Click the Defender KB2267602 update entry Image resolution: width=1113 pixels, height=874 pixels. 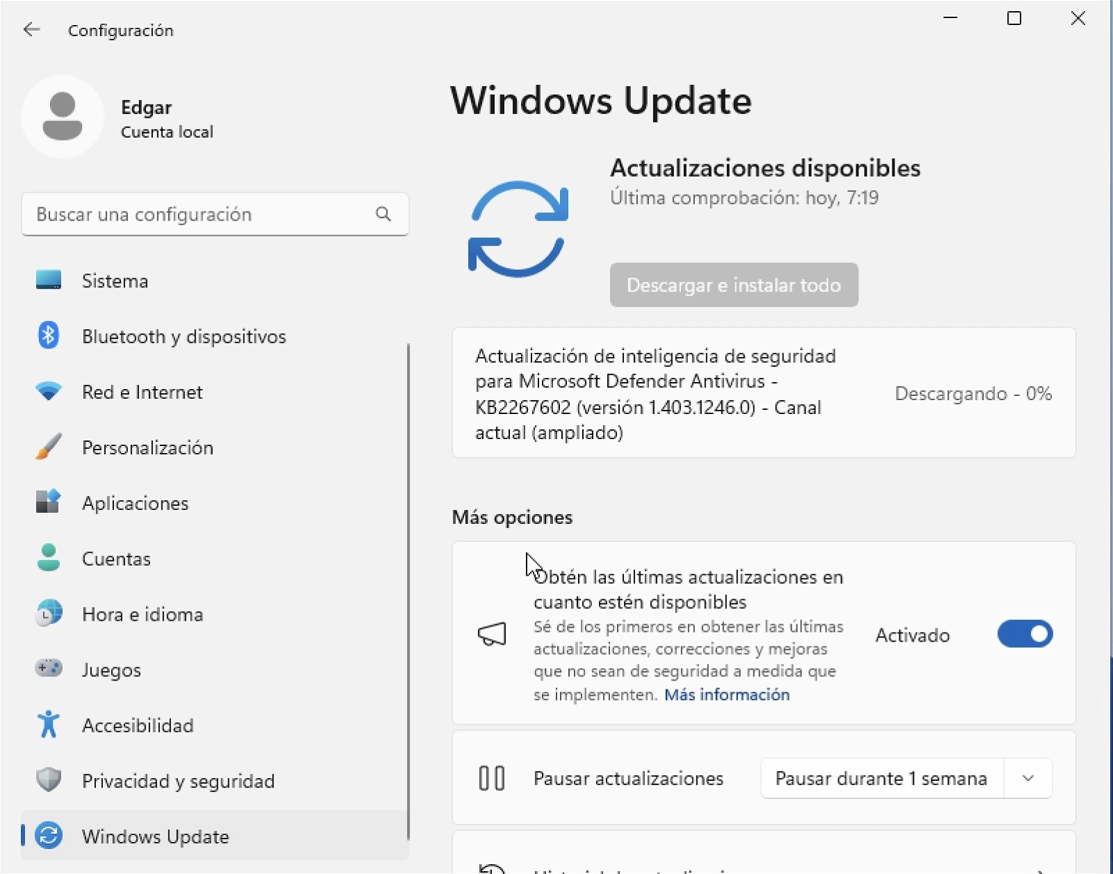click(764, 393)
